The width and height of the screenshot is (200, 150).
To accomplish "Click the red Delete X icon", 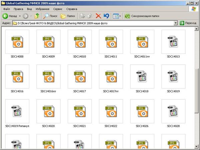I will [98, 16].
